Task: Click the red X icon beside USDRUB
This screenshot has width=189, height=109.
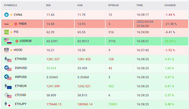Action: pyautogui.click(x=17, y=41)
